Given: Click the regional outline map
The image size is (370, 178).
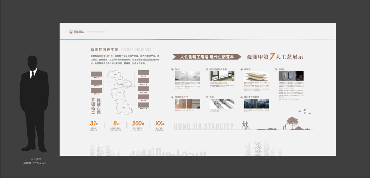Looking at the screenshot, I should click(x=120, y=92).
